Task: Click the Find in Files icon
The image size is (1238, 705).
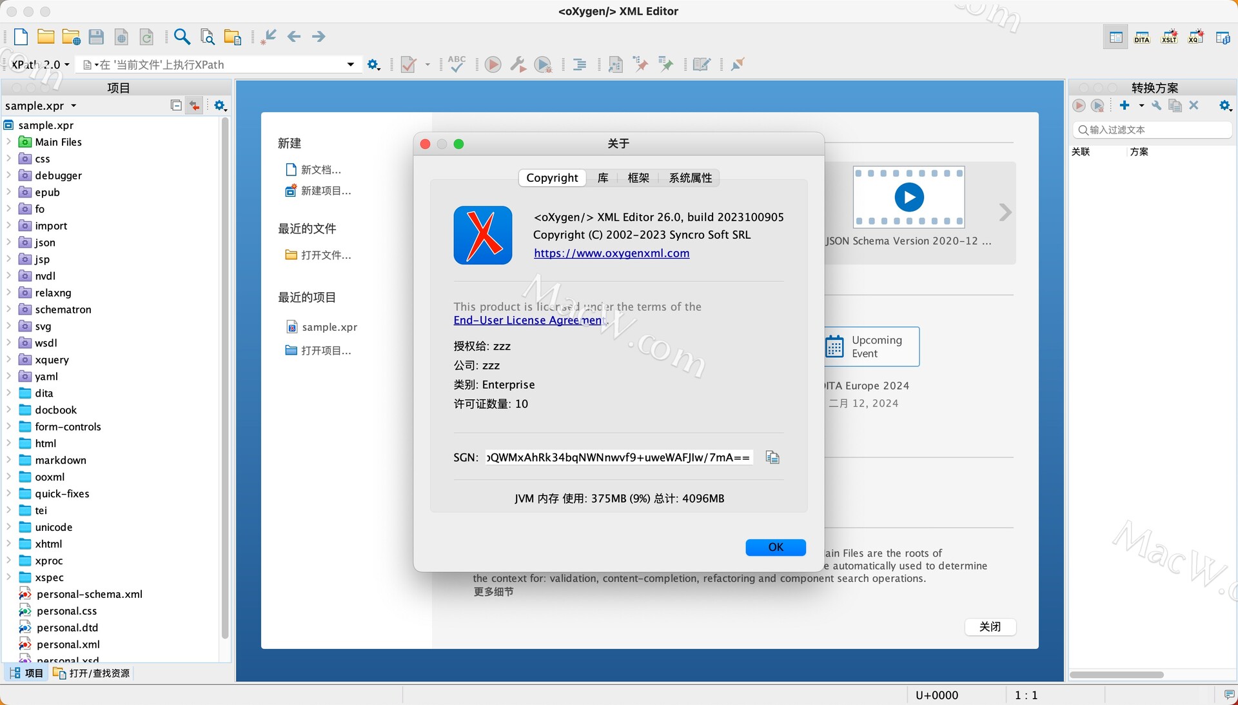Action: pos(208,37)
